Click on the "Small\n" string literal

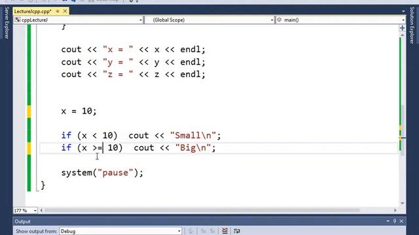(193, 135)
